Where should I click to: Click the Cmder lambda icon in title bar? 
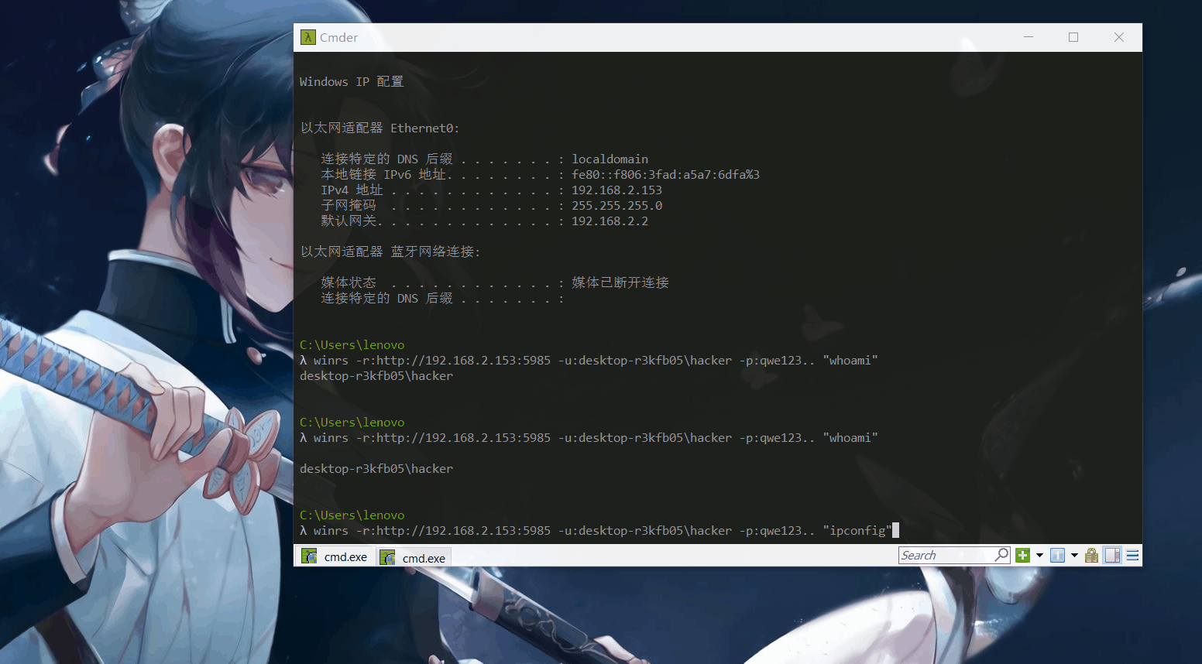tap(308, 37)
